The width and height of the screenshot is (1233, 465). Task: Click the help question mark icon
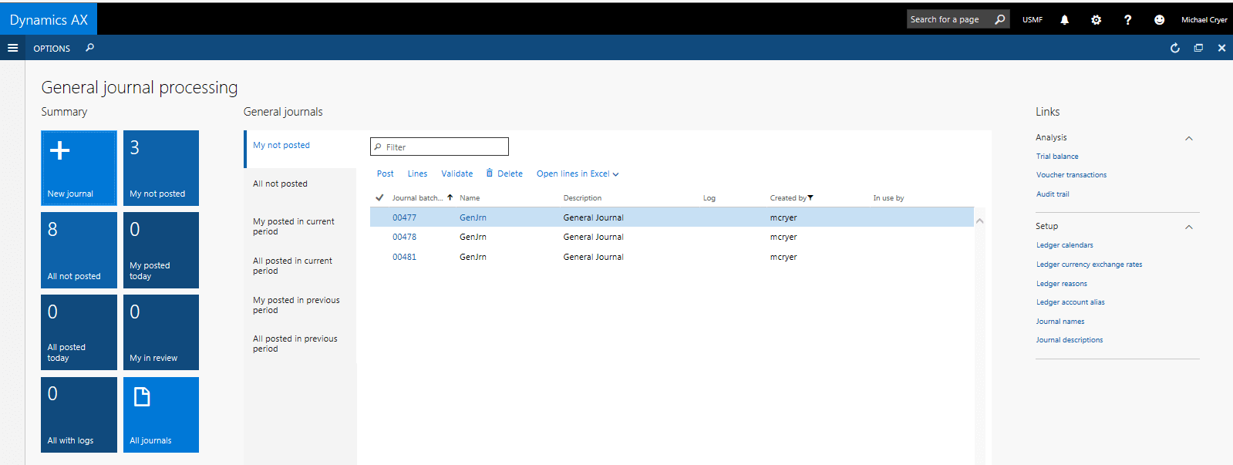point(1127,20)
